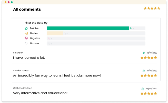This screenshot has width=168, height=103.
Task: Click the green Positive progress bar
Action: 88,28
